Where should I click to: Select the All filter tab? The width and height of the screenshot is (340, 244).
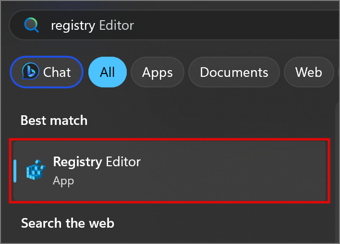pos(108,72)
